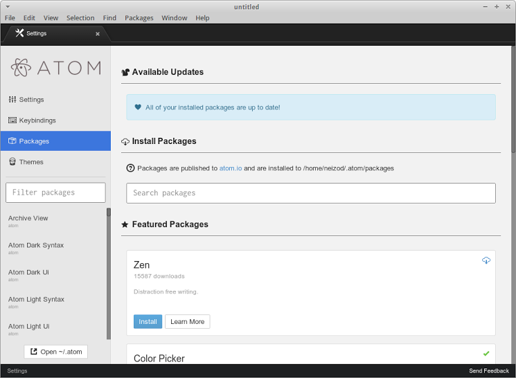The height and width of the screenshot is (378, 516).
Task: Close the Settings tab
Action: [98, 34]
